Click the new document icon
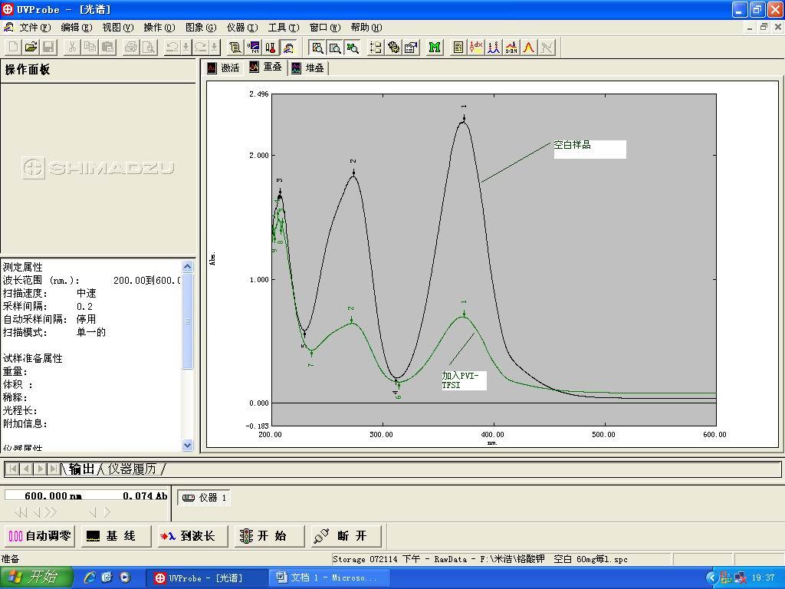This screenshot has width=785, height=589. pyautogui.click(x=13, y=48)
